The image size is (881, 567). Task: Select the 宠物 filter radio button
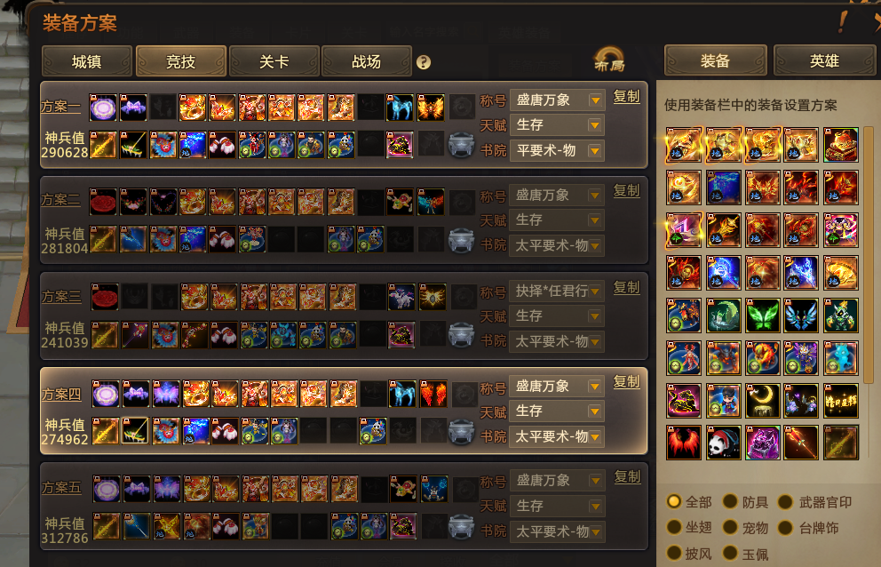click(730, 527)
